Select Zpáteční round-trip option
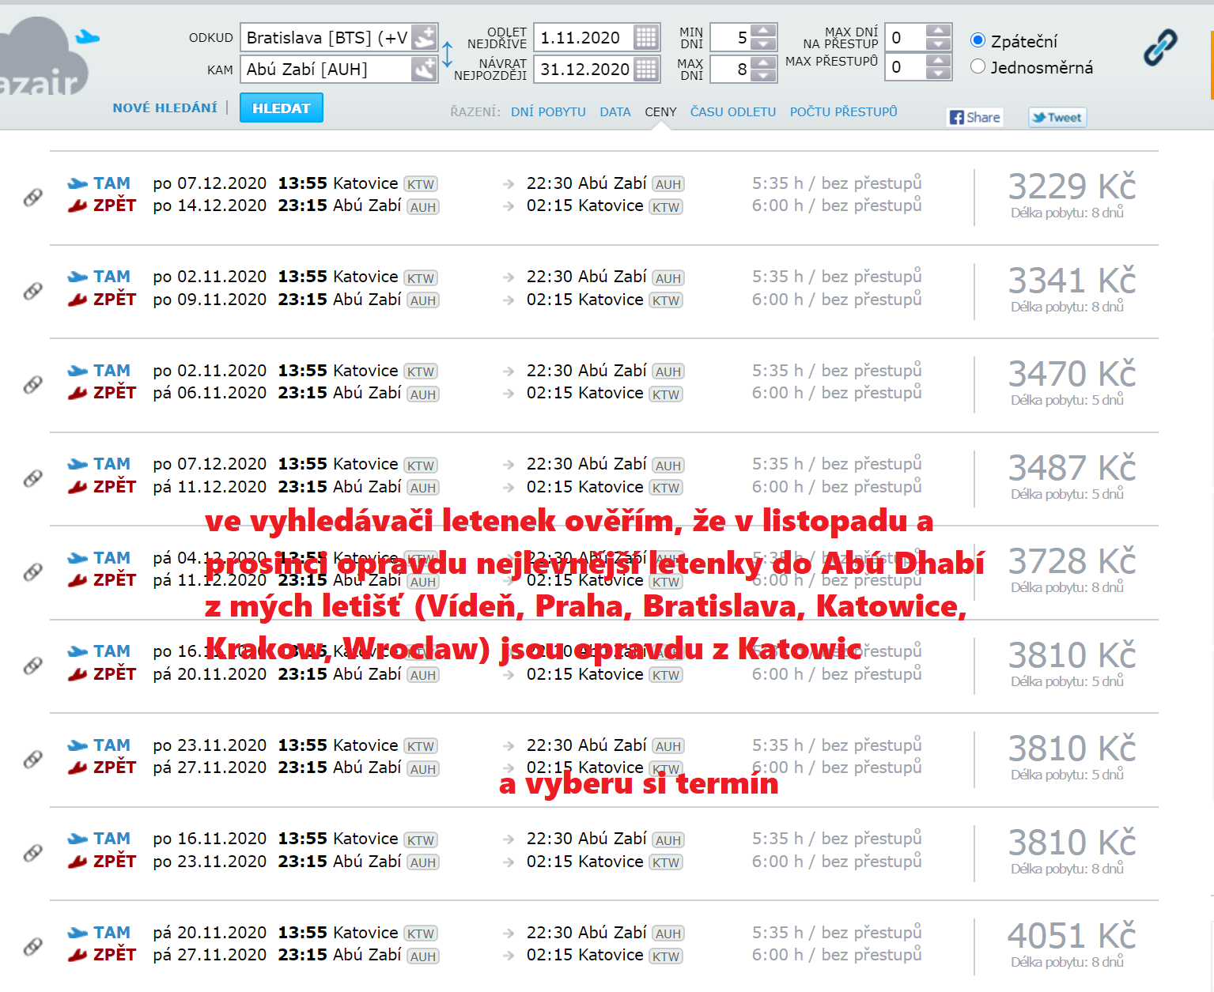This screenshot has width=1214, height=992. (x=978, y=40)
